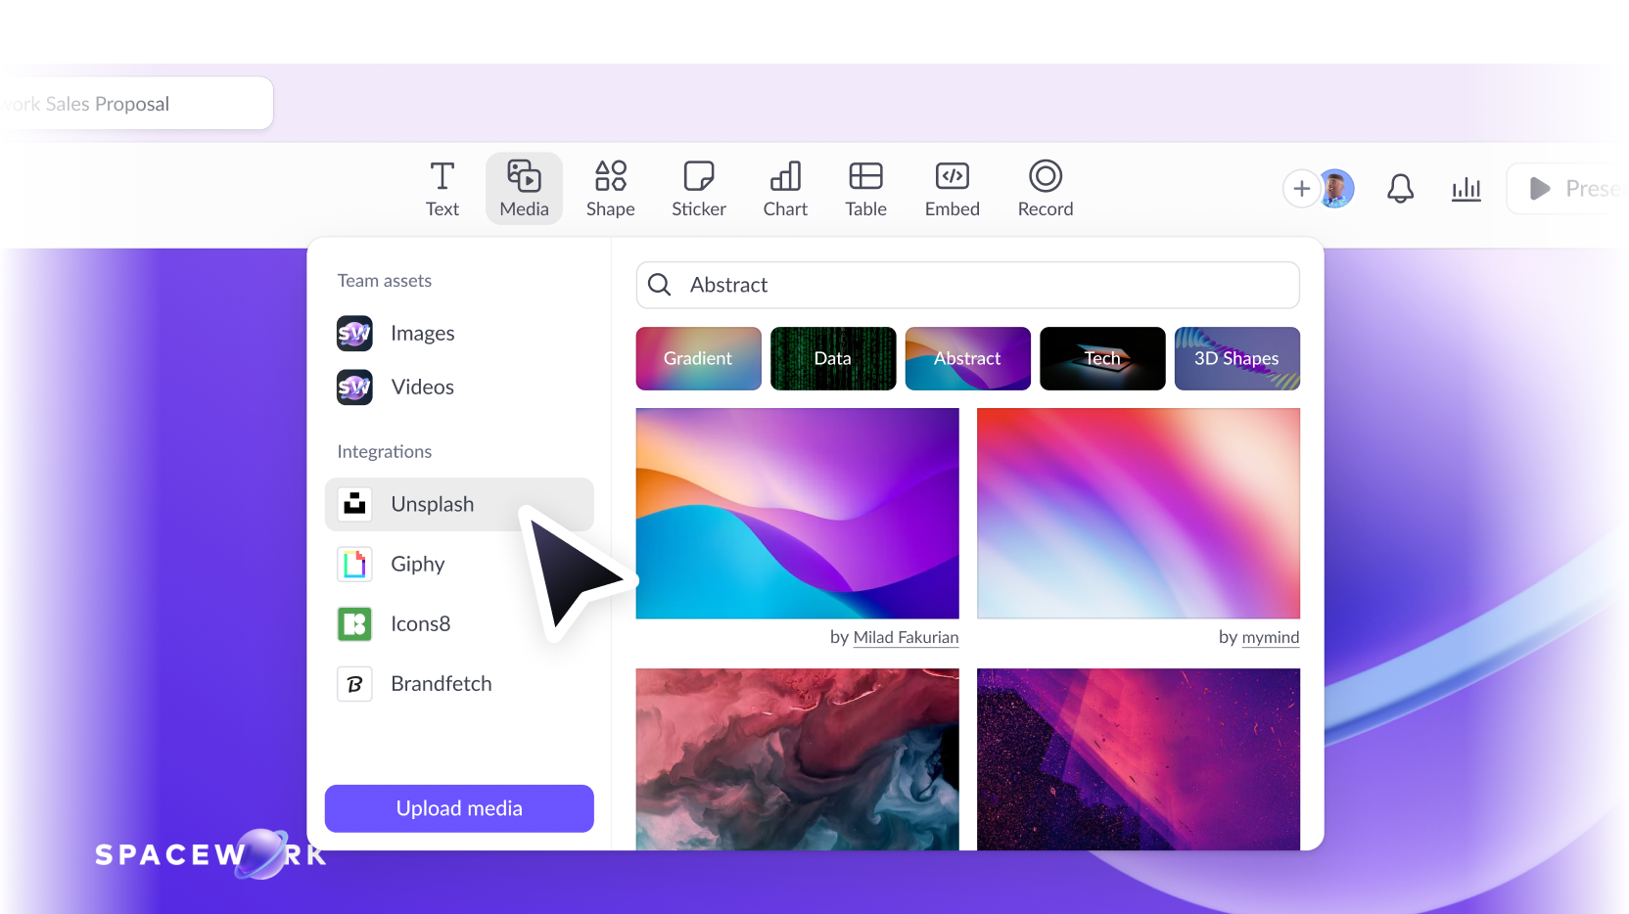This screenshot has height=914, width=1629.
Task: Pick the red and teal smoke image
Action: [x=797, y=759]
